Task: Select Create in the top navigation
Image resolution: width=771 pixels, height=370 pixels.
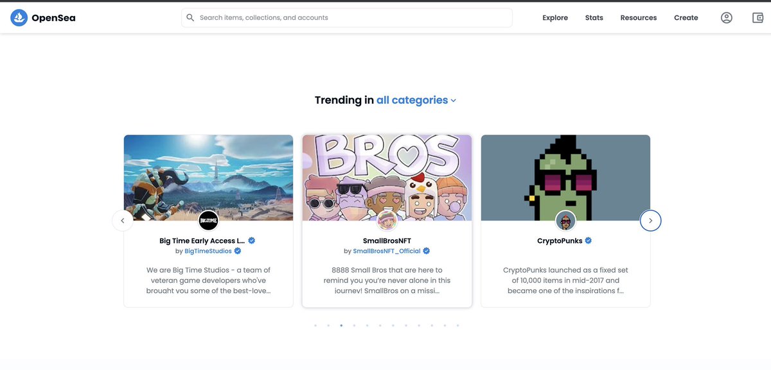Action: [x=686, y=18]
